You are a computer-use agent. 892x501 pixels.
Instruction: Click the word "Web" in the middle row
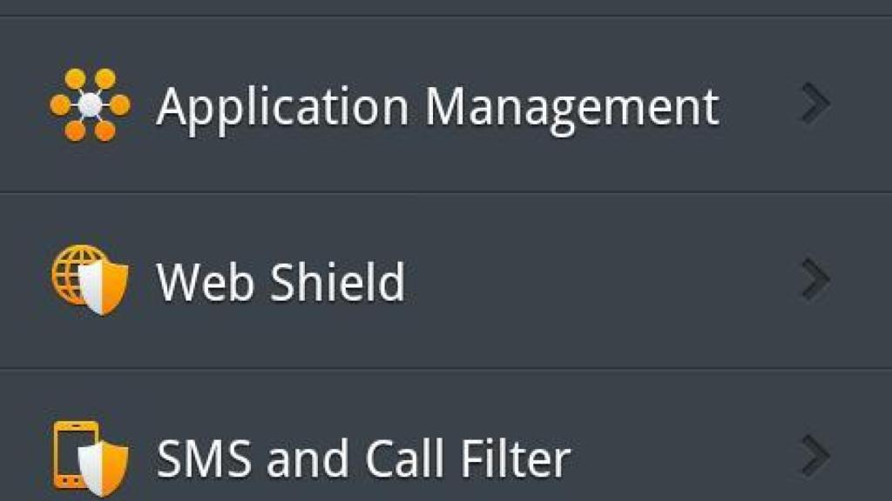pyautogui.click(x=206, y=282)
